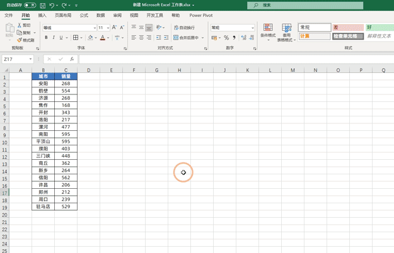The height and width of the screenshot is (253, 394).
Task: Apply the Fill Color paint bucket
Action: 90,38
